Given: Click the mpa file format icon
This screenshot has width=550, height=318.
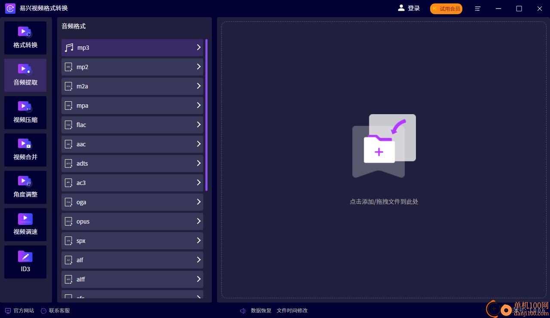Looking at the screenshot, I should click(68, 106).
